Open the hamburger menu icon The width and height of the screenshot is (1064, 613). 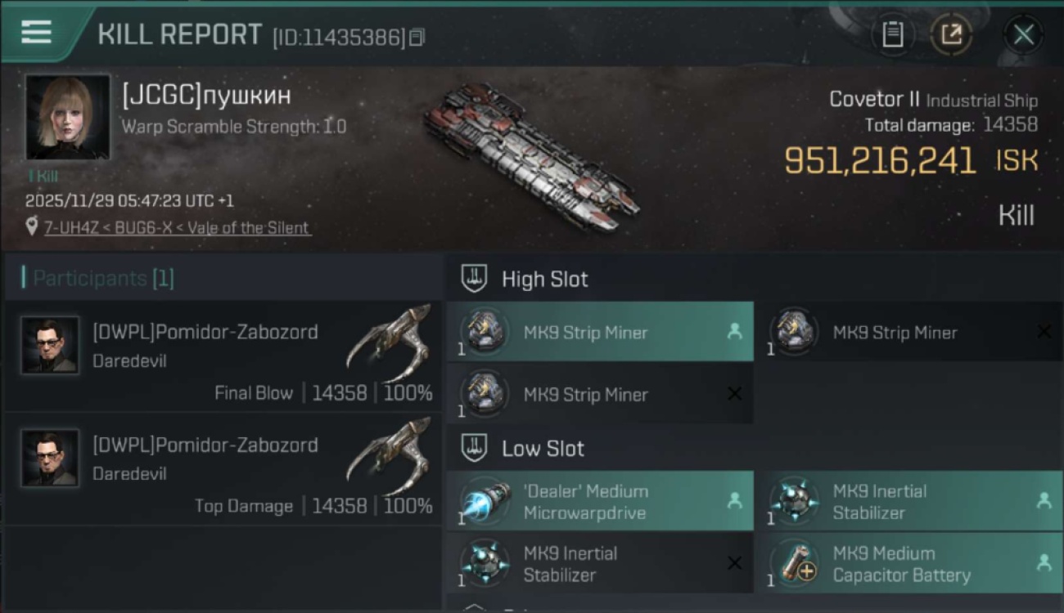click(x=37, y=33)
